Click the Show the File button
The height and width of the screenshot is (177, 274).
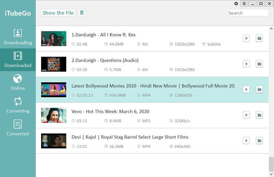click(58, 13)
